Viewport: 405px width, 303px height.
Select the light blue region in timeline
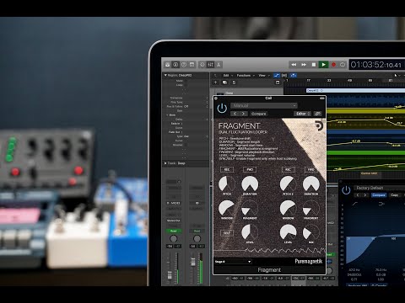[x=355, y=91]
